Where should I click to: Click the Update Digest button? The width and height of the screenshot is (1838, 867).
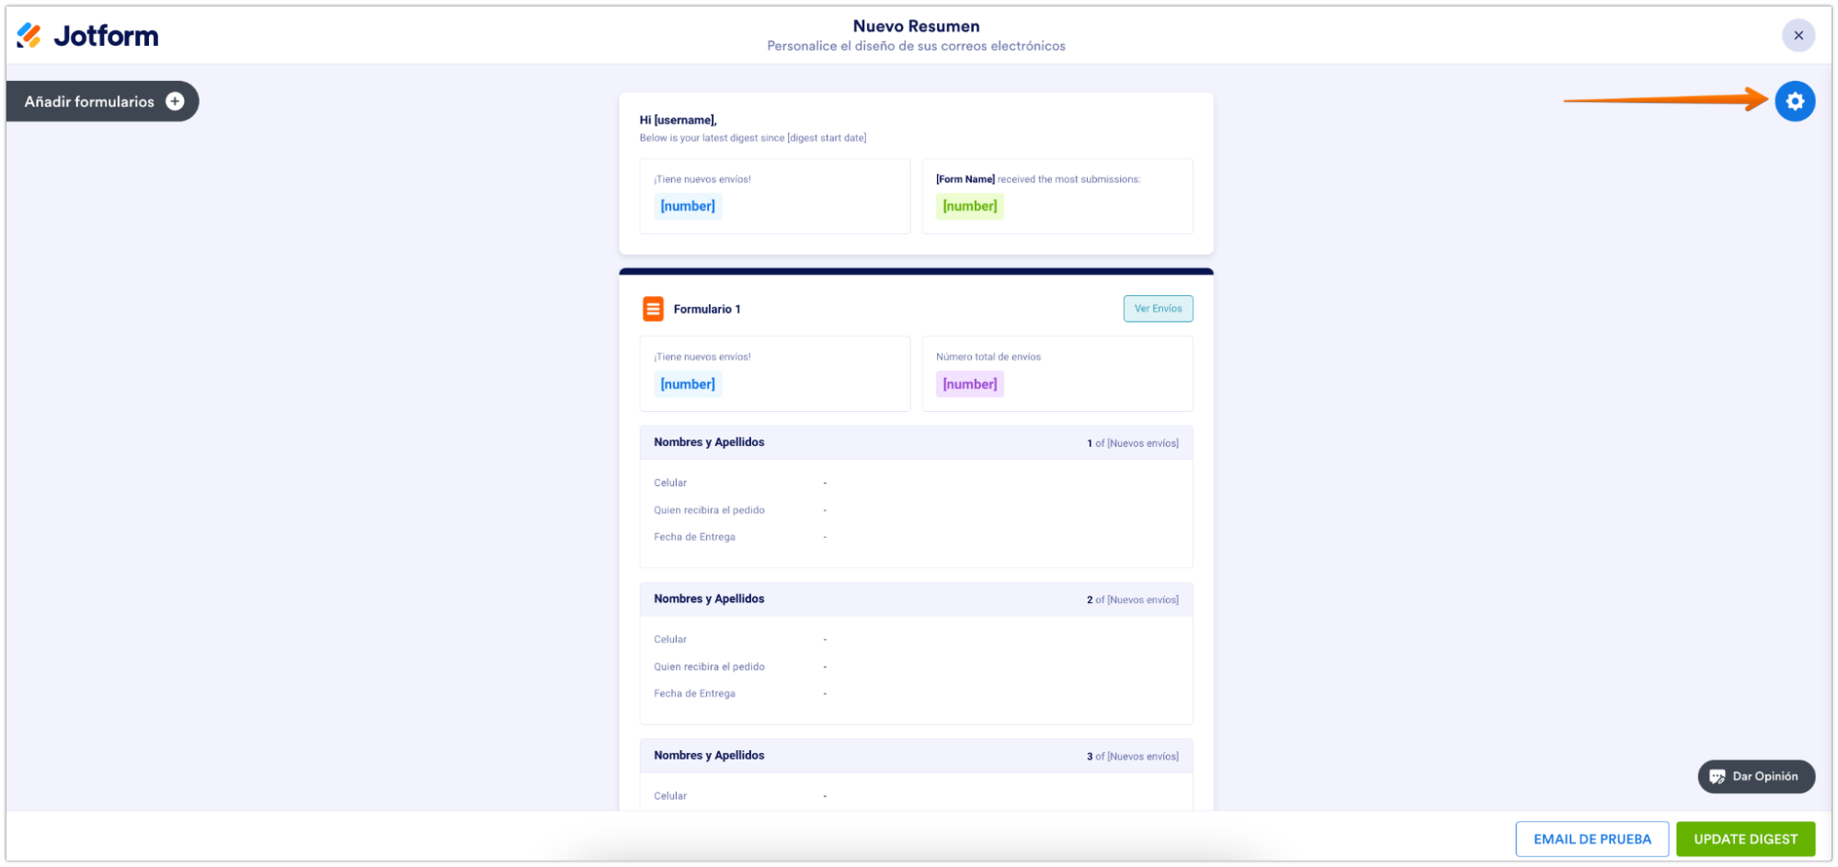(1745, 838)
